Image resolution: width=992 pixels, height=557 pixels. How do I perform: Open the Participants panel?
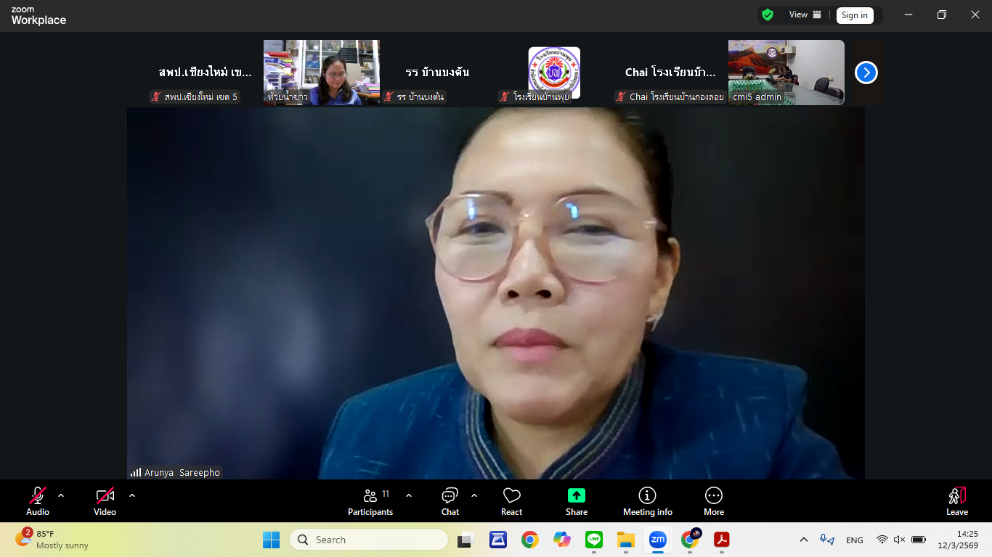[370, 501]
